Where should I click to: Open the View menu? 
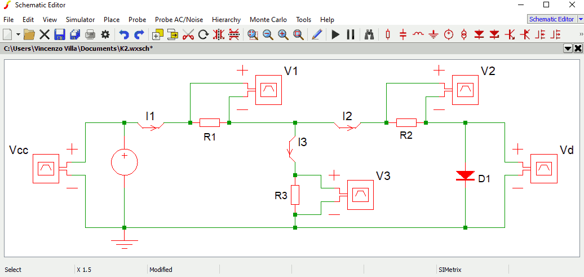click(x=50, y=20)
